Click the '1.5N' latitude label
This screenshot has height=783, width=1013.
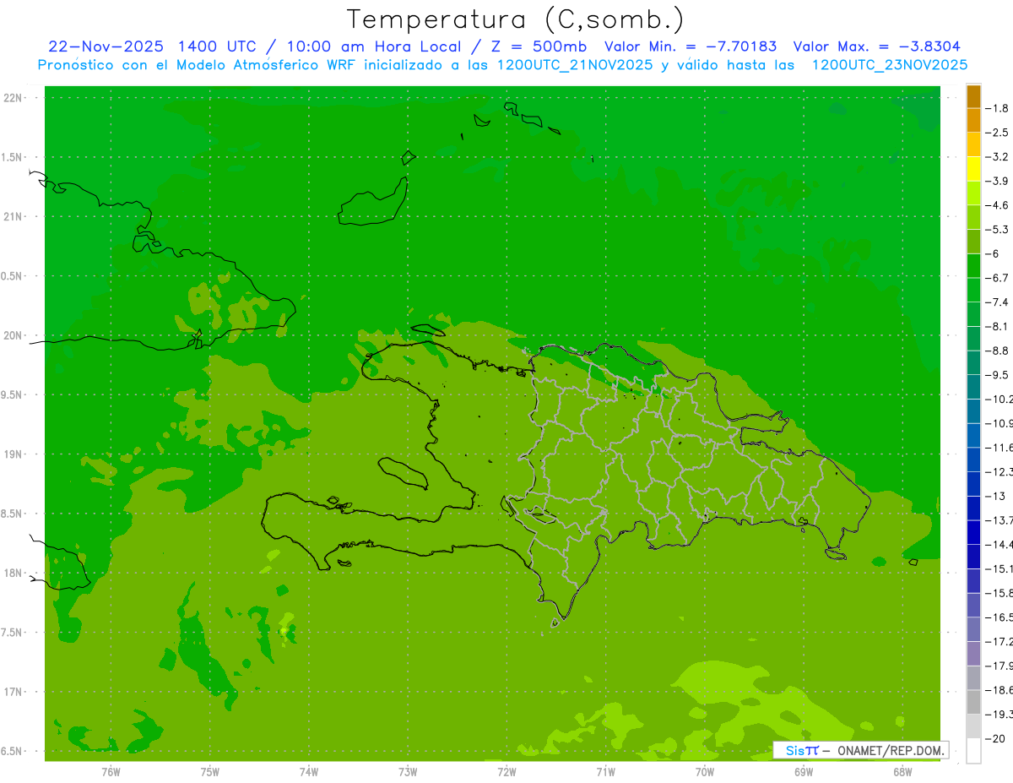11,158
